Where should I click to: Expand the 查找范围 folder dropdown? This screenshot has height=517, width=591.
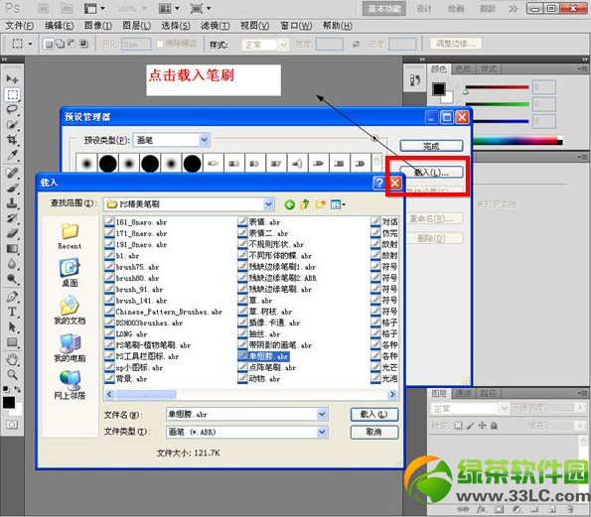coord(268,204)
